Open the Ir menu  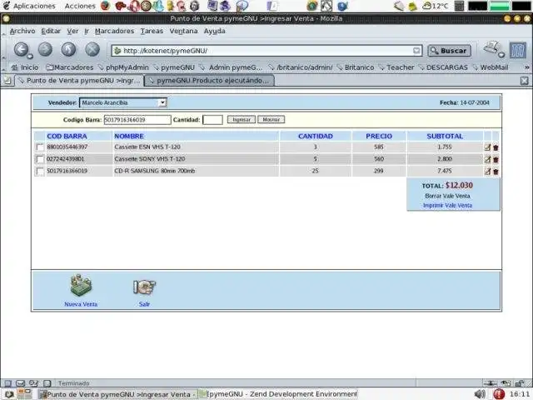87,31
